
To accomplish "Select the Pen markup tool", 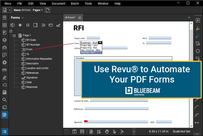I will click(198, 36).
